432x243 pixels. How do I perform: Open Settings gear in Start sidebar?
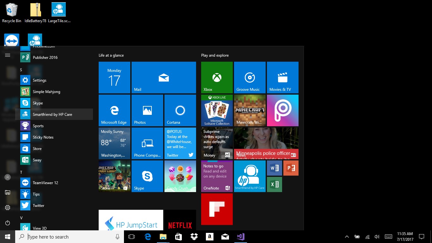pyautogui.click(x=8, y=208)
